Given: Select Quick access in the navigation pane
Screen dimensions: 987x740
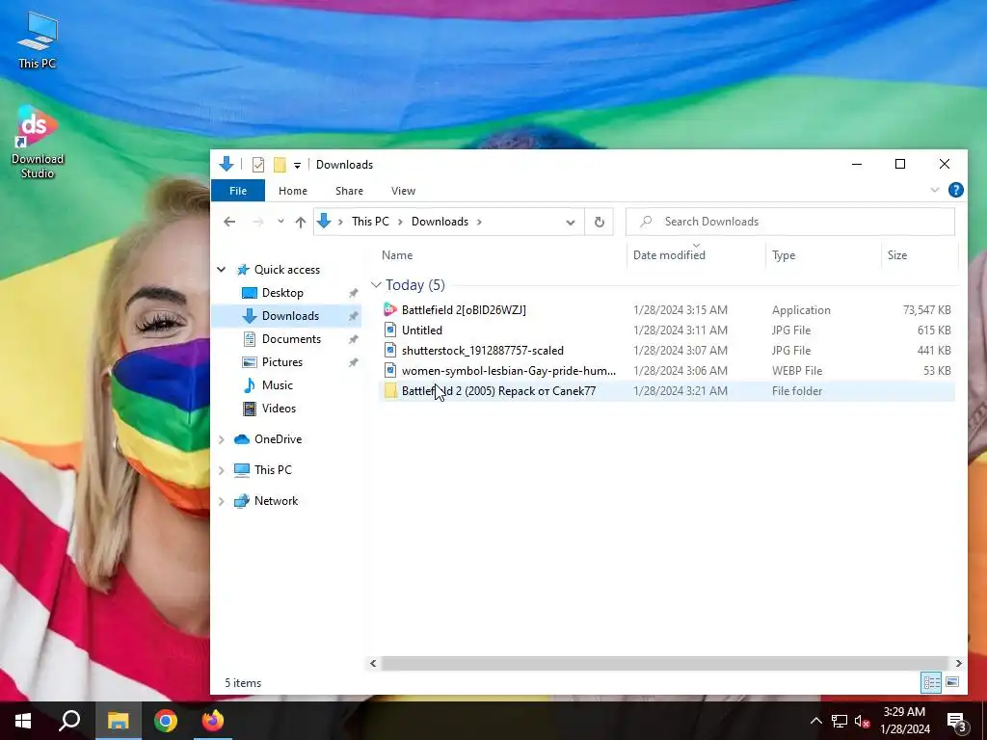Looking at the screenshot, I should click(287, 270).
